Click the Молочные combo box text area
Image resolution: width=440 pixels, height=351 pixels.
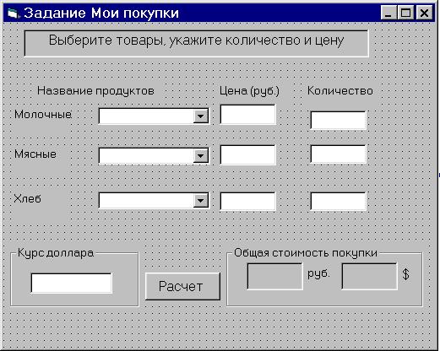[x=146, y=116]
